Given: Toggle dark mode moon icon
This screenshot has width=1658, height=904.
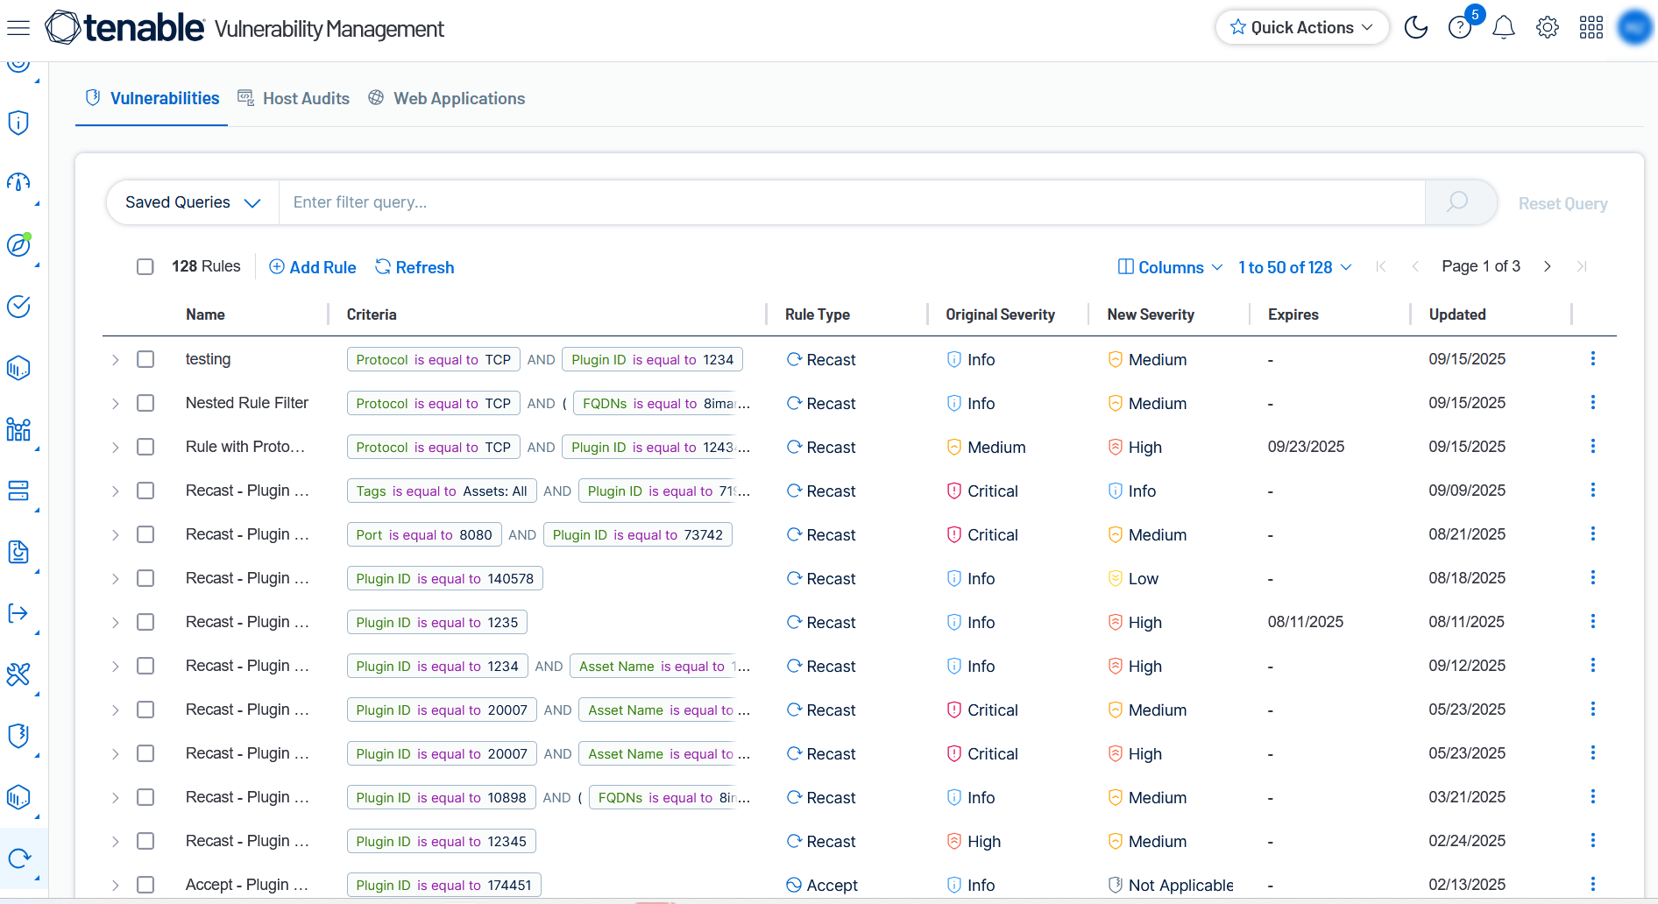Looking at the screenshot, I should pos(1415,28).
